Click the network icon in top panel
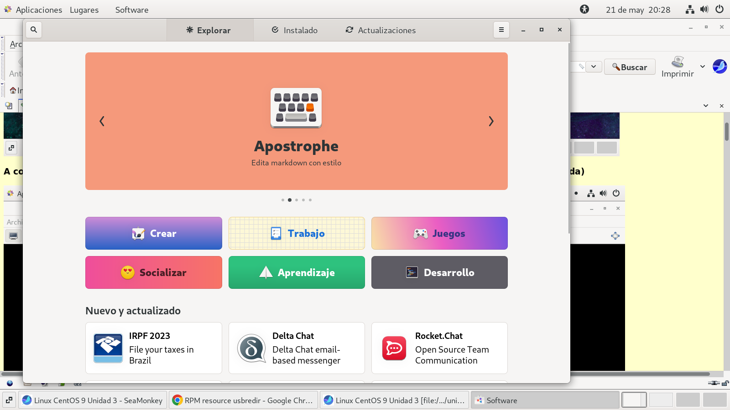 [690, 10]
